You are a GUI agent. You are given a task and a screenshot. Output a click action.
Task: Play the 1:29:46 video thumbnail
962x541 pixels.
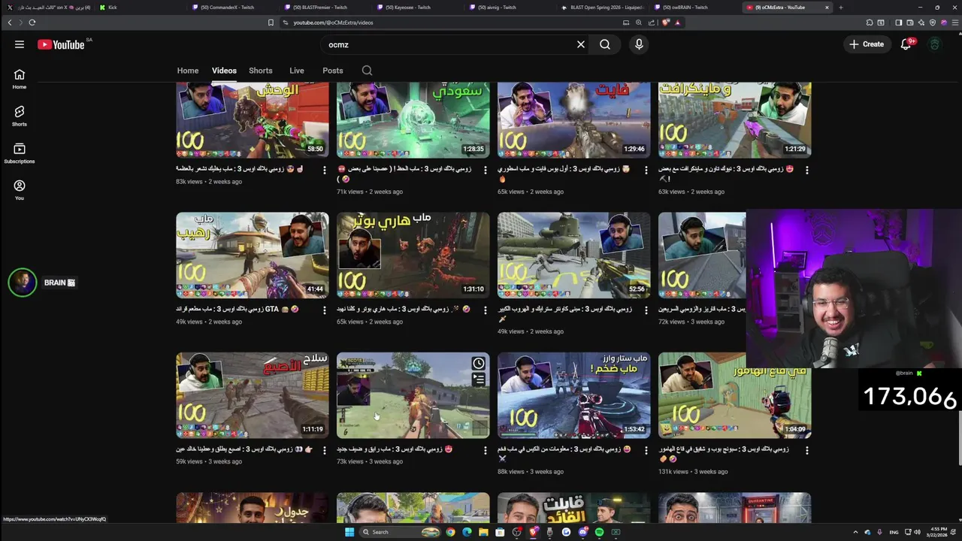[573, 119]
